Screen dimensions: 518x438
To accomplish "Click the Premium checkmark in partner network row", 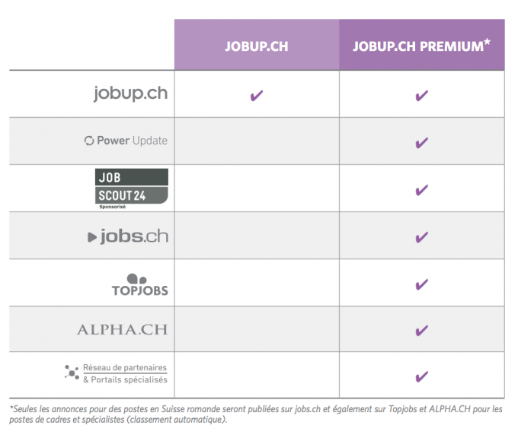I will (x=421, y=376).
